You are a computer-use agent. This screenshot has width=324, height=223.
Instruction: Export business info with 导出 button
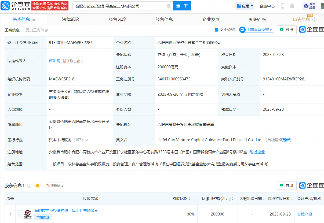[x=287, y=30]
